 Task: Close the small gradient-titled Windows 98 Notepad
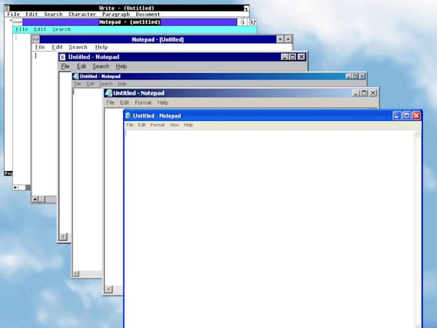click(362, 77)
